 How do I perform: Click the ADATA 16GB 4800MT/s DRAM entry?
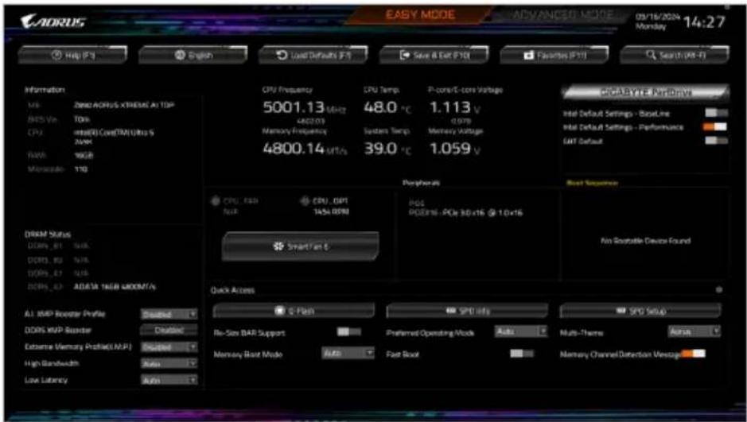pyautogui.click(x=115, y=287)
